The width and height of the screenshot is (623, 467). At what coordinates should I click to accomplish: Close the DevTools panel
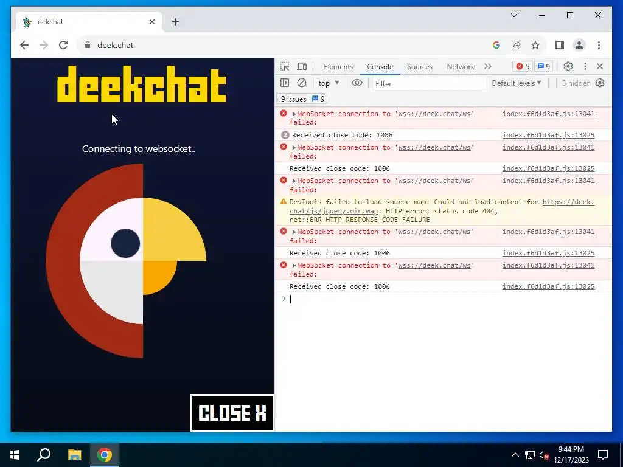click(x=600, y=66)
